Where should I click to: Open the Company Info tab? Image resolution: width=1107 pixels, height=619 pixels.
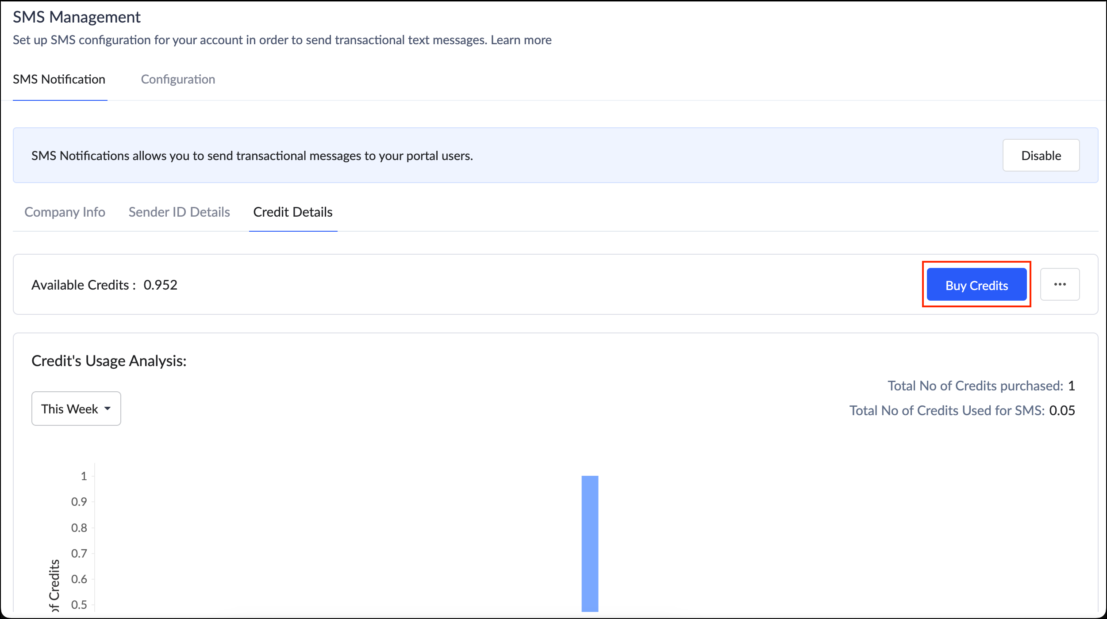(x=65, y=212)
